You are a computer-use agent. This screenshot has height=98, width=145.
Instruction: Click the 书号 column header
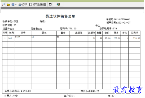pos(23,33)
